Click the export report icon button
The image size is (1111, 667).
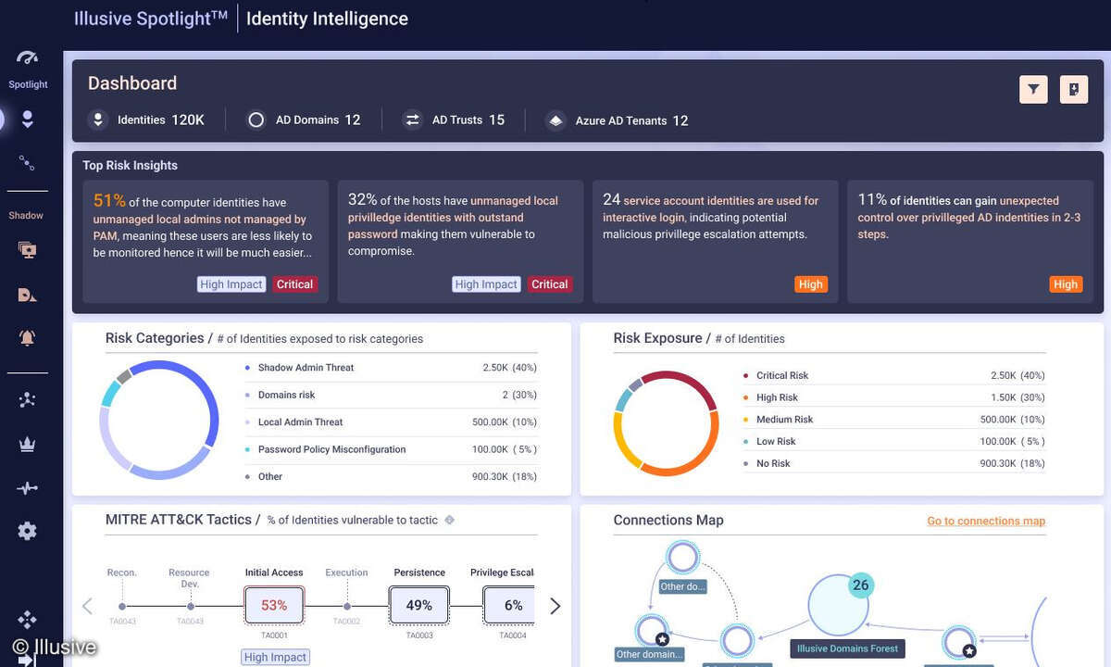1074,89
